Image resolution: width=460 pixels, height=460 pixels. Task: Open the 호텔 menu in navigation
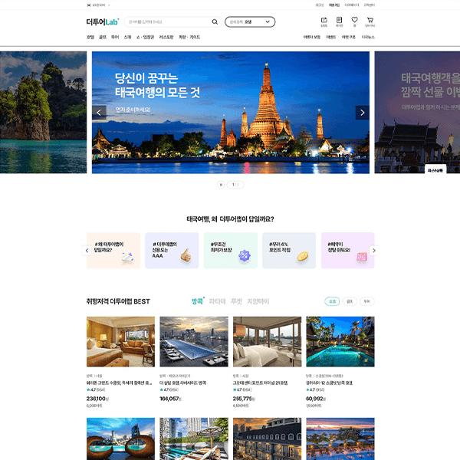pos(90,37)
